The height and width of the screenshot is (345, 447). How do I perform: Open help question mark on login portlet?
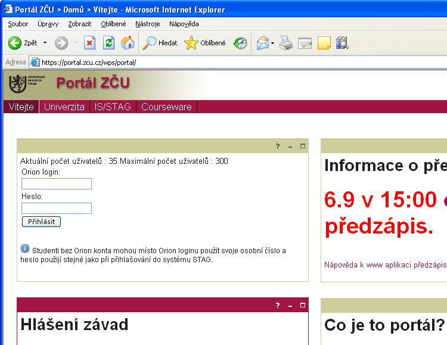(278, 147)
